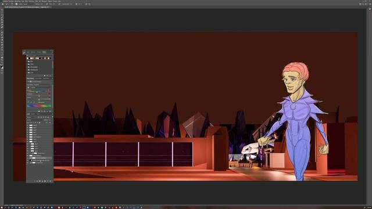372x209 pixels.
Task: Select the Move tool in Photoshop toolbar
Action: point(2,10)
